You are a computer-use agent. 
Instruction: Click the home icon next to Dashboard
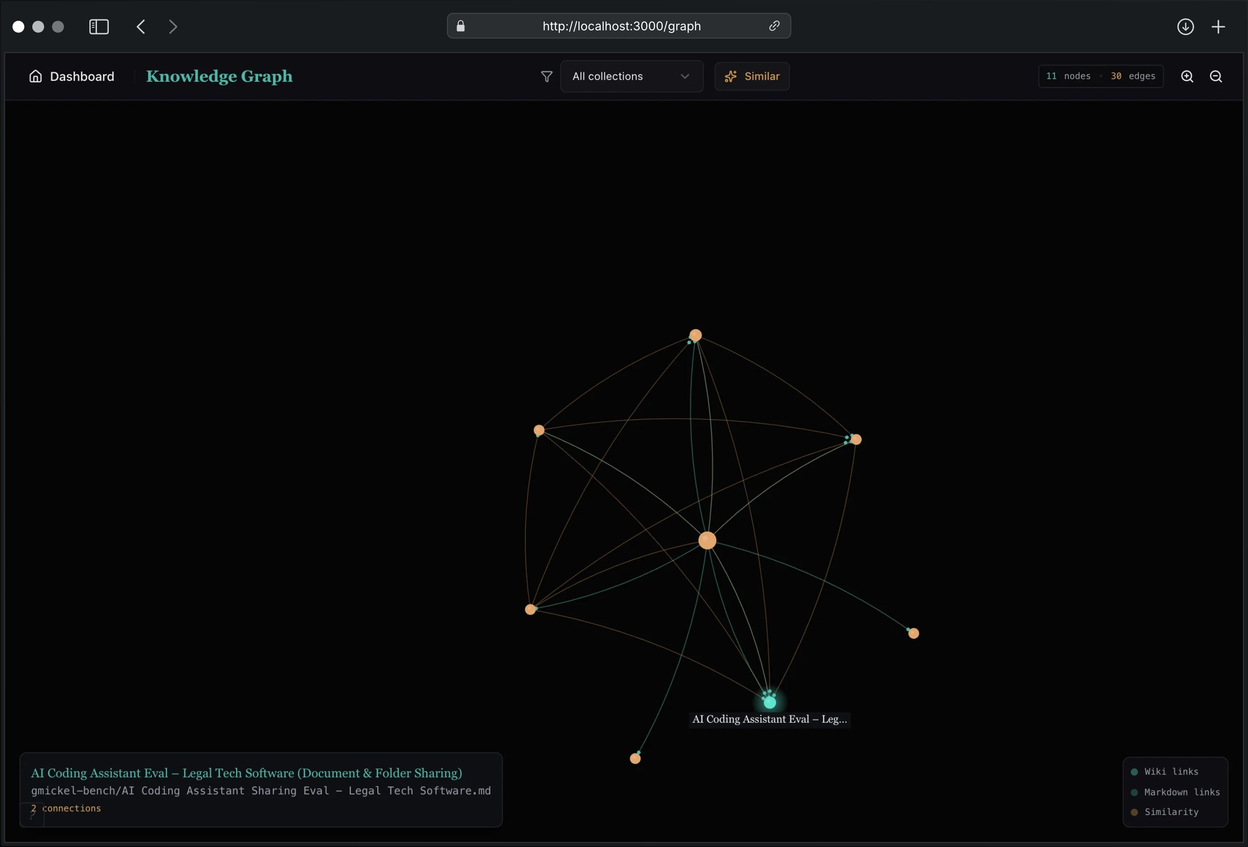point(35,76)
